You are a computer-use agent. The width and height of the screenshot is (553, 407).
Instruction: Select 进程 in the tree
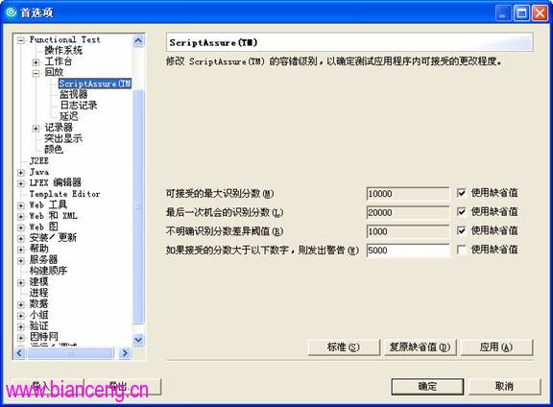[x=38, y=293]
